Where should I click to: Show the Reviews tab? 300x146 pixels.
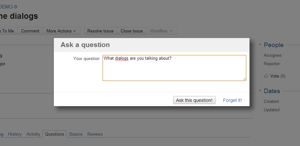[95, 134]
